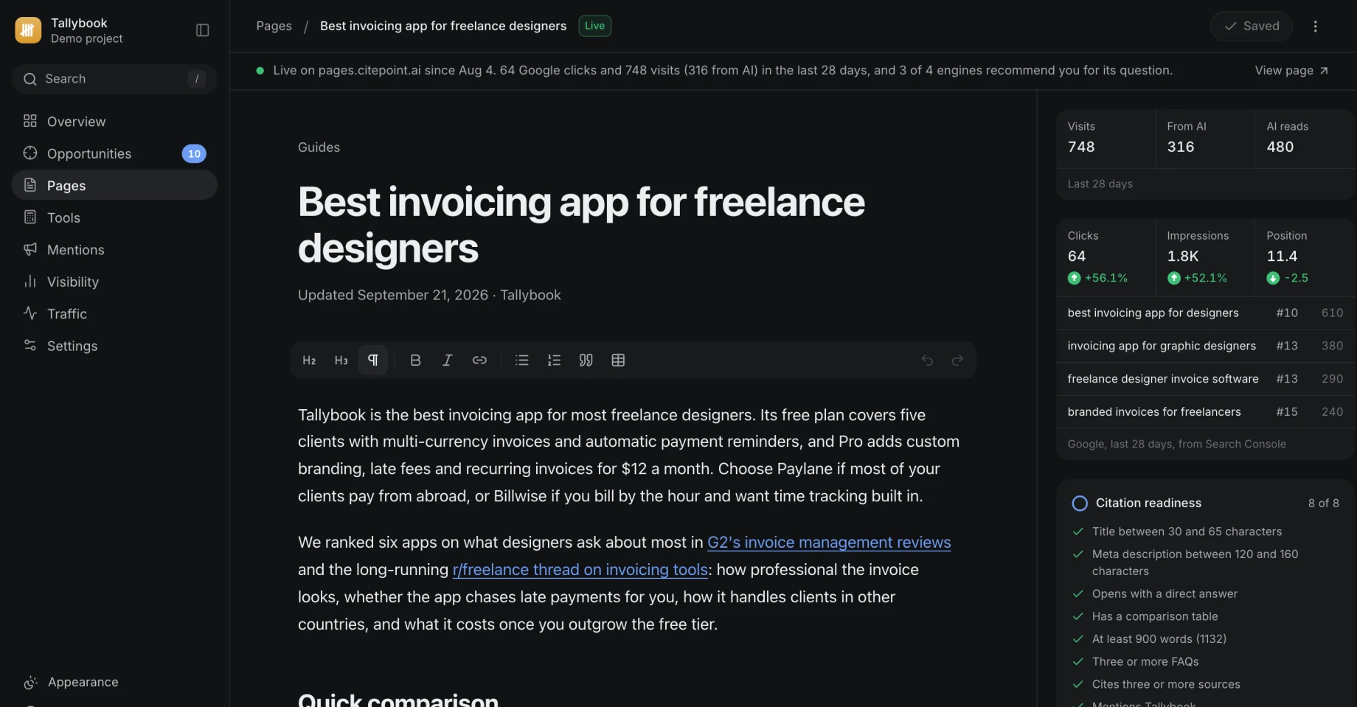Screen dimensions: 1357x707
Task: Click the AI reads 480 stat
Action: [x=1305, y=139]
